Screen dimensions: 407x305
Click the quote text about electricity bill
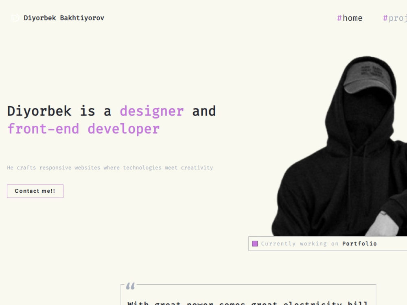pos(248,303)
